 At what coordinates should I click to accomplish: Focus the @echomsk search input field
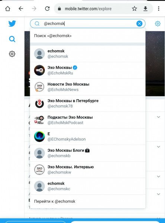88,23
